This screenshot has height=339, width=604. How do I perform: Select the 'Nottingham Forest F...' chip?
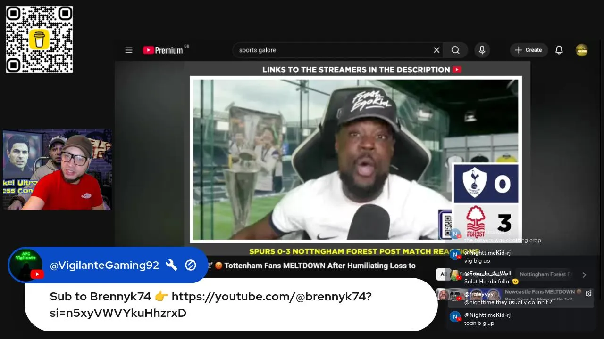pyautogui.click(x=545, y=274)
